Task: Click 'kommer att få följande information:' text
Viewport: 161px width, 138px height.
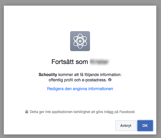Action: (90, 75)
